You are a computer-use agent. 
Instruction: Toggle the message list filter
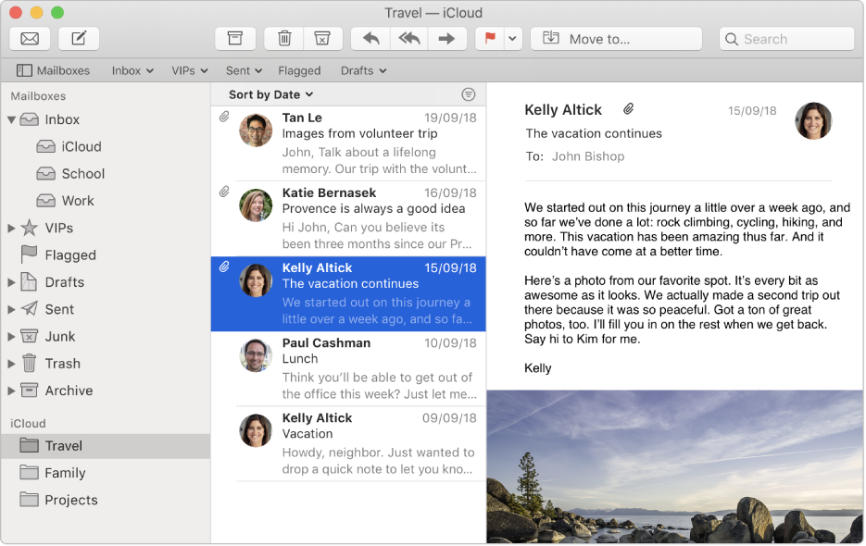click(469, 93)
